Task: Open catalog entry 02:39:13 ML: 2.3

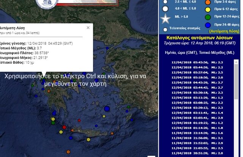Action: [x=197, y=108]
